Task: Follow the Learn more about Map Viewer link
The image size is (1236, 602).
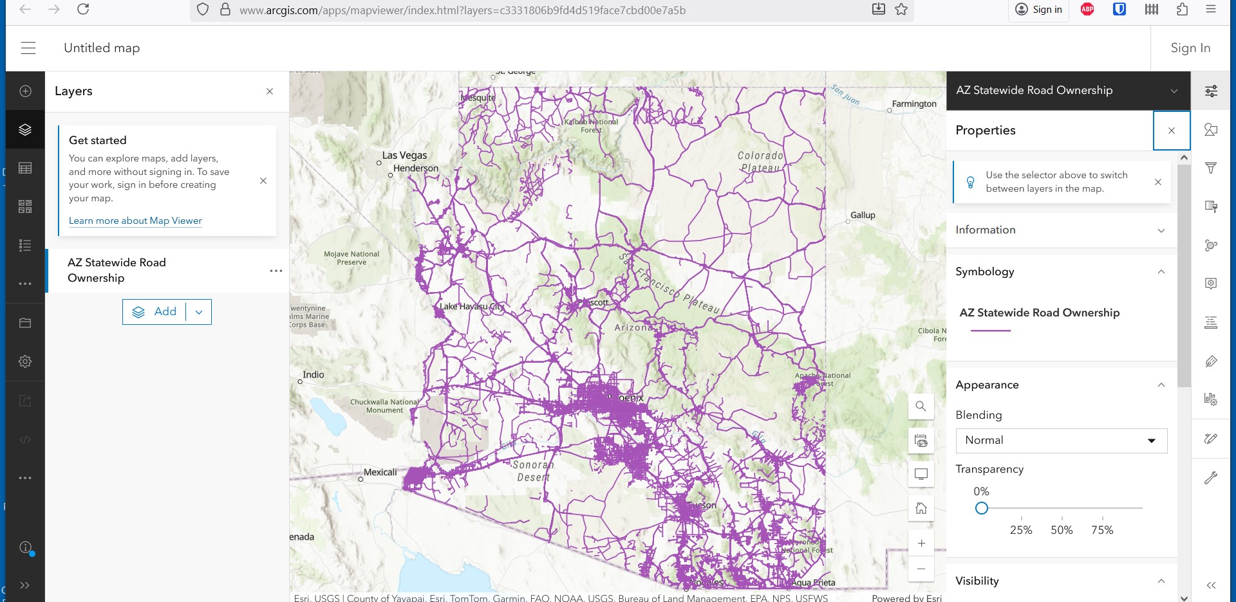Action: [x=135, y=221]
